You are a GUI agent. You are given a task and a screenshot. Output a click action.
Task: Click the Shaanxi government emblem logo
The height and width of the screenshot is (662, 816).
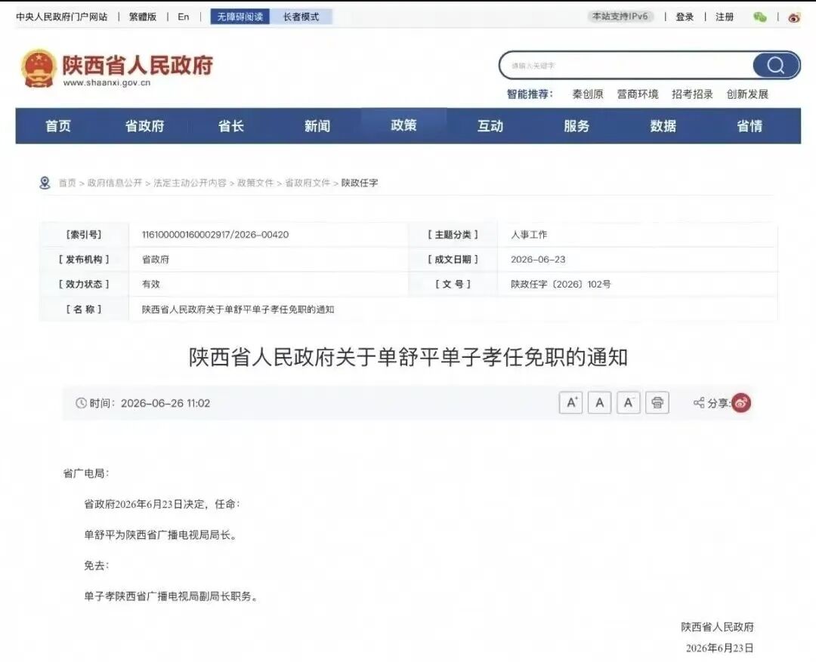pos(38,68)
